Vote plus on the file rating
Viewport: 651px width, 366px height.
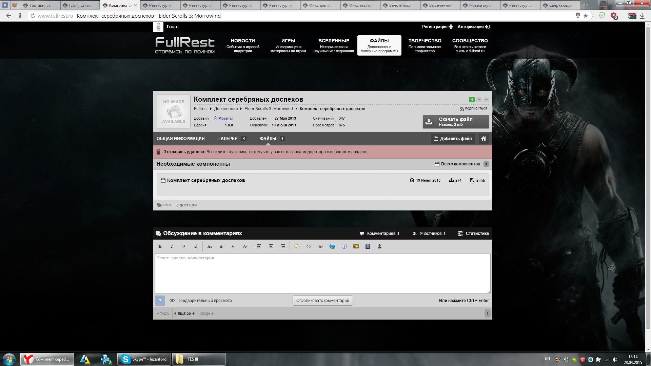[479, 100]
